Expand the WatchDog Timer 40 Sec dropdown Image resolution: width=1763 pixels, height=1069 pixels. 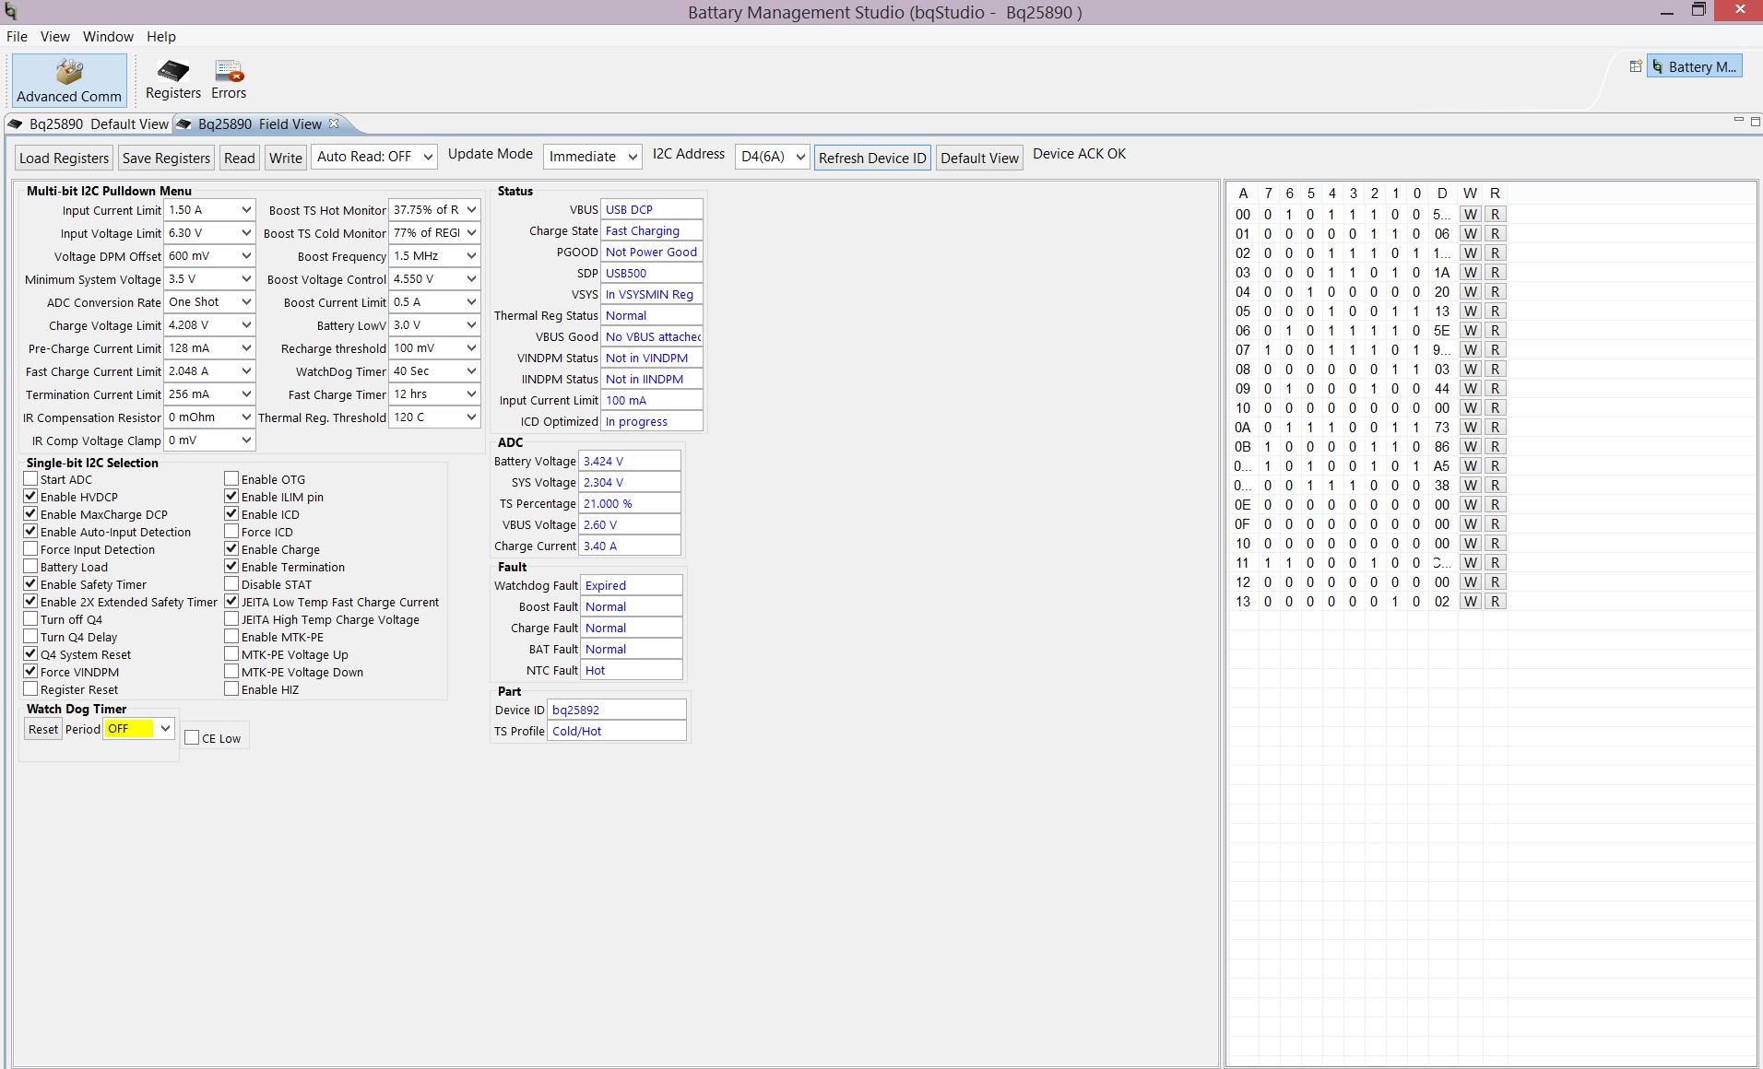tap(434, 371)
